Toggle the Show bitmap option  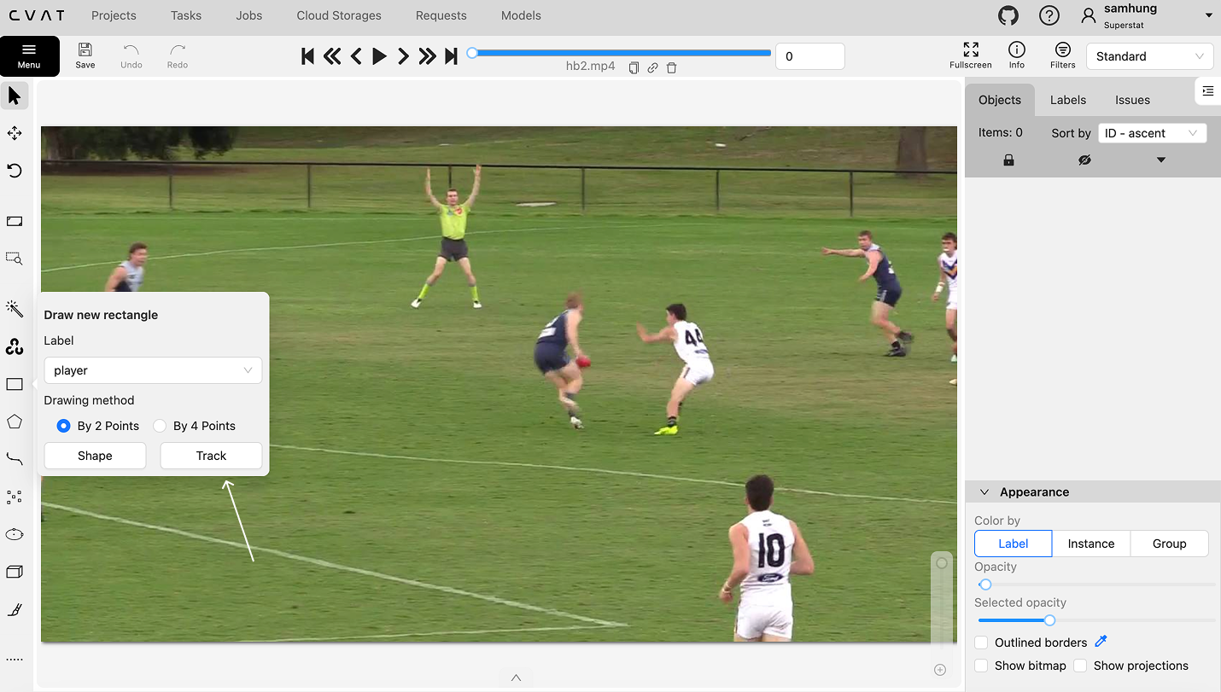click(x=980, y=666)
